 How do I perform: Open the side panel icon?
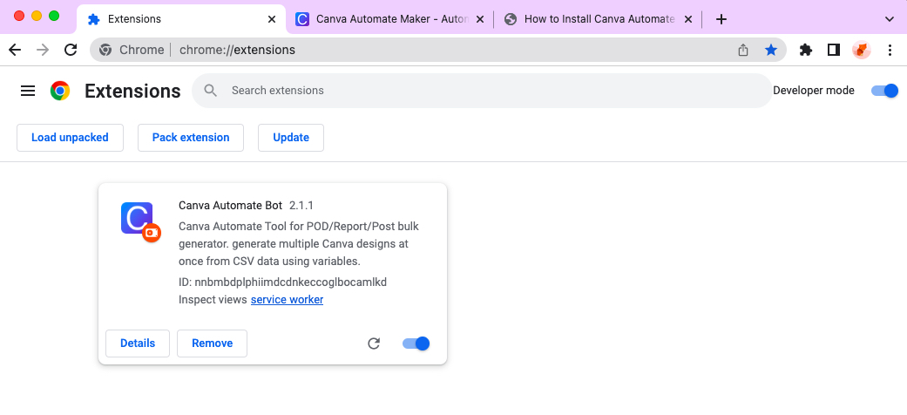pyautogui.click(x=833, y=50)
